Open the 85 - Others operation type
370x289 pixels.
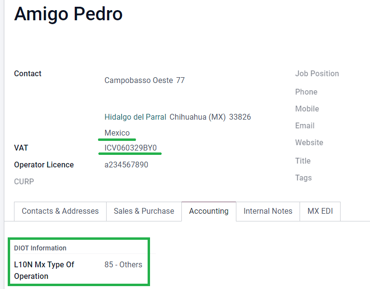(x=123, y=264)
